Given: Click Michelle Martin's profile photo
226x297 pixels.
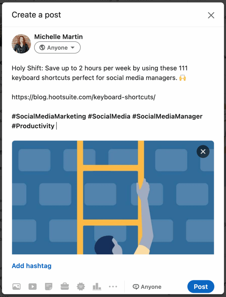Looking at the screenshot, I should pyautogui.click(x=21, y=44).
